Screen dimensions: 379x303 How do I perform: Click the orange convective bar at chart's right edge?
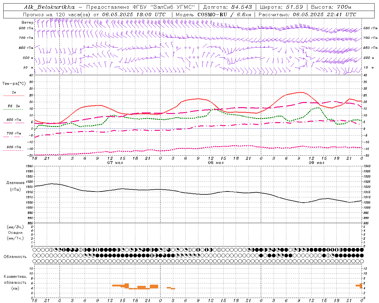pyautogui.click(x=359, y=286)
